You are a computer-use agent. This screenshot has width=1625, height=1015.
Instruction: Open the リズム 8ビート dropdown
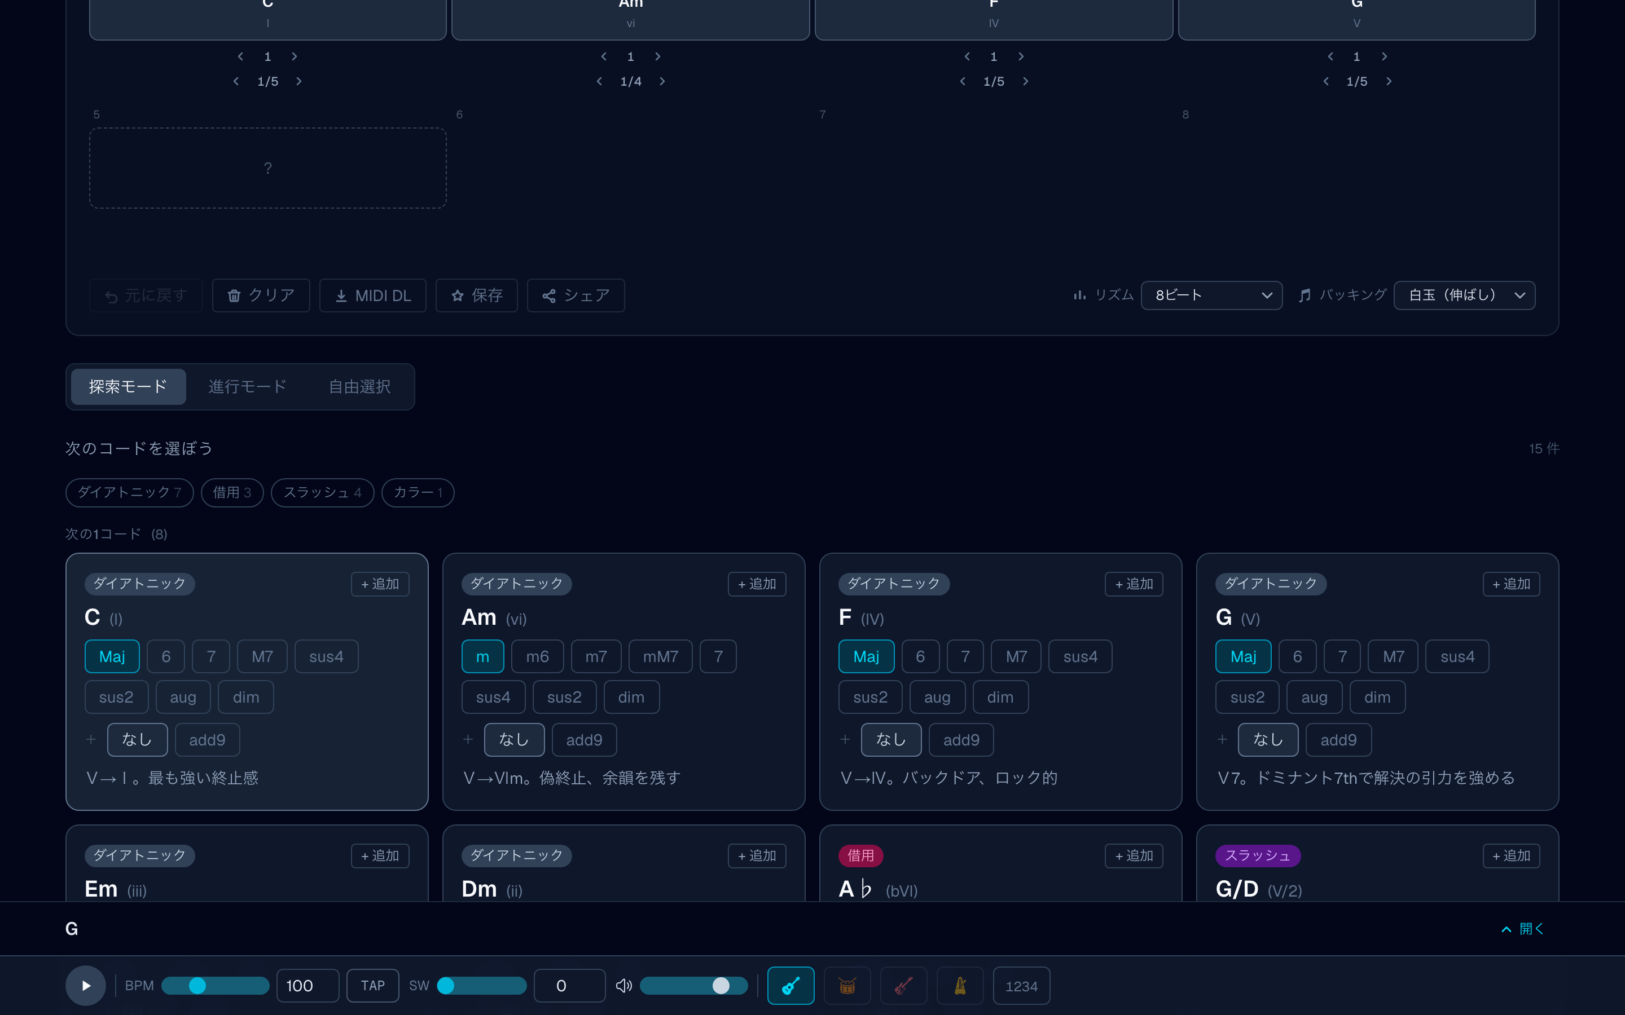[x=1211, y=295]
